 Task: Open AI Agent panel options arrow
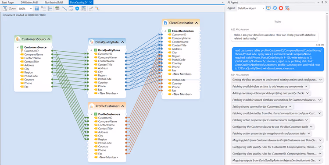319,2
